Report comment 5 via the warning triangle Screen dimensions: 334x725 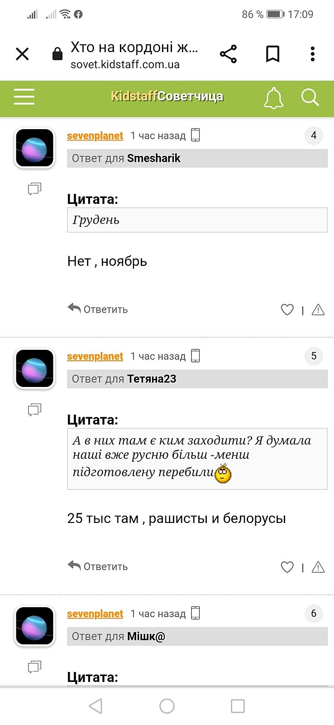318,567
